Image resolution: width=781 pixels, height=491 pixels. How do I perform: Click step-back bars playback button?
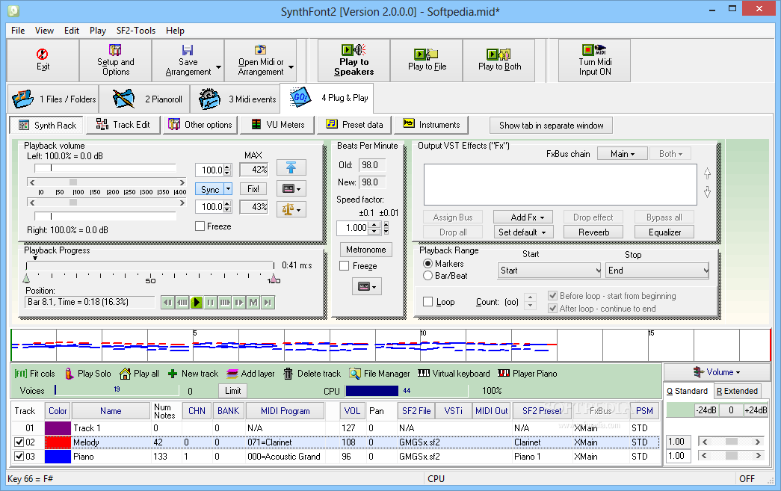[x=182, y=302]
